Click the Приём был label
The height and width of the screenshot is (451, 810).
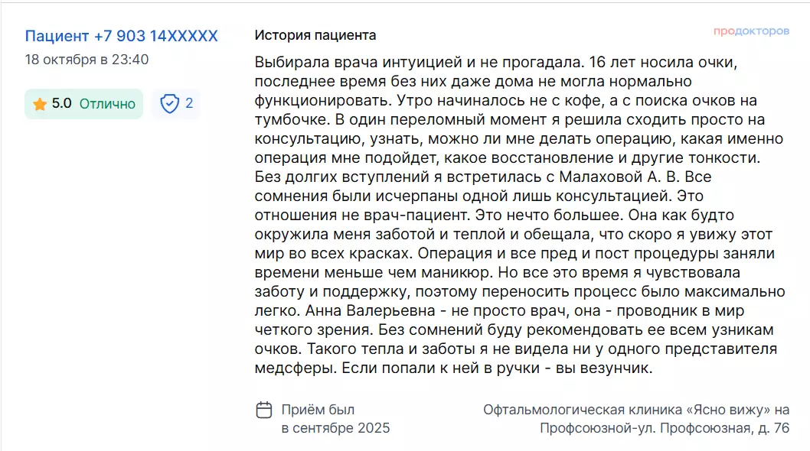click(x=318, y=410)
